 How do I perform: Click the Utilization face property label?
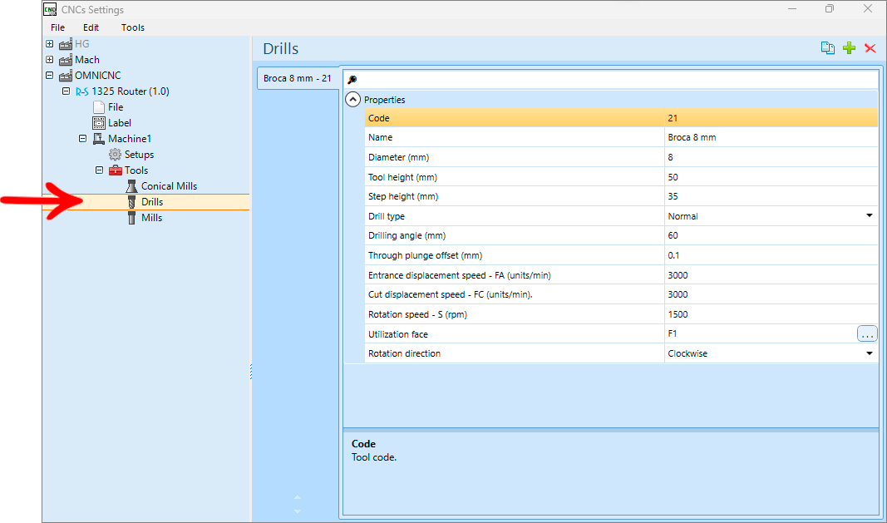397,334
